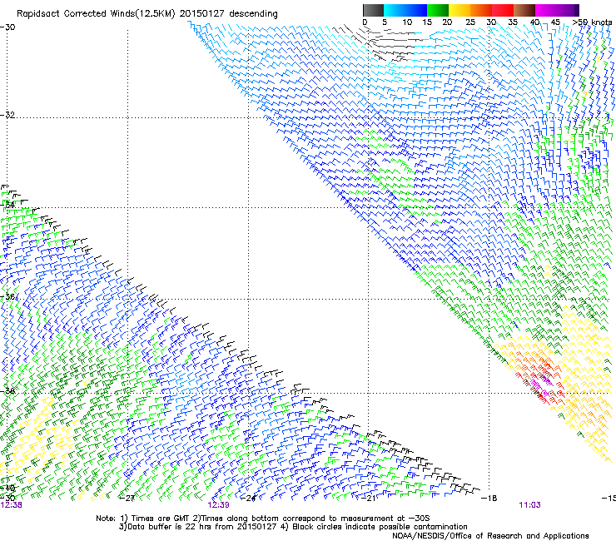Click the brown 35-40 knots legend swatch
Image resolution: width=616 pixels, height=541 pixels.
524,10
